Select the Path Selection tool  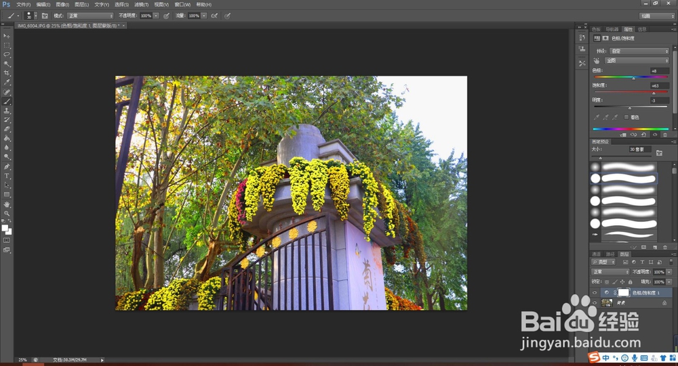click(7, 185)
